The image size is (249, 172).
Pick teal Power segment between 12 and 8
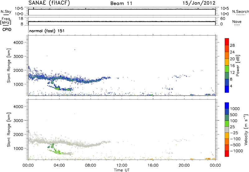click(x=227, y=75)
